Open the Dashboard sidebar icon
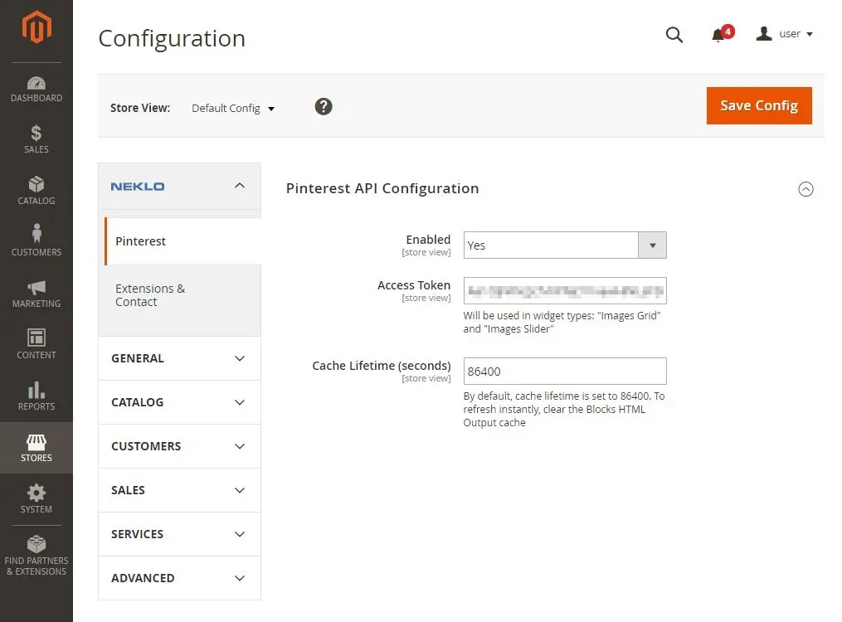 coord(37,90)
